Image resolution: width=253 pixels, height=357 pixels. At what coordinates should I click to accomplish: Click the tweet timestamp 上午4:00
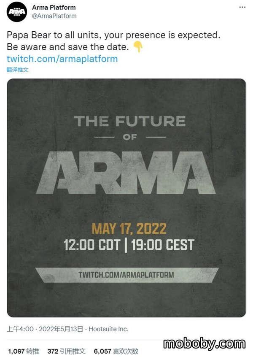[x=20, y=329]
